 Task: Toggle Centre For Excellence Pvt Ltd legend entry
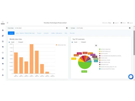click(x=108, y=67)
